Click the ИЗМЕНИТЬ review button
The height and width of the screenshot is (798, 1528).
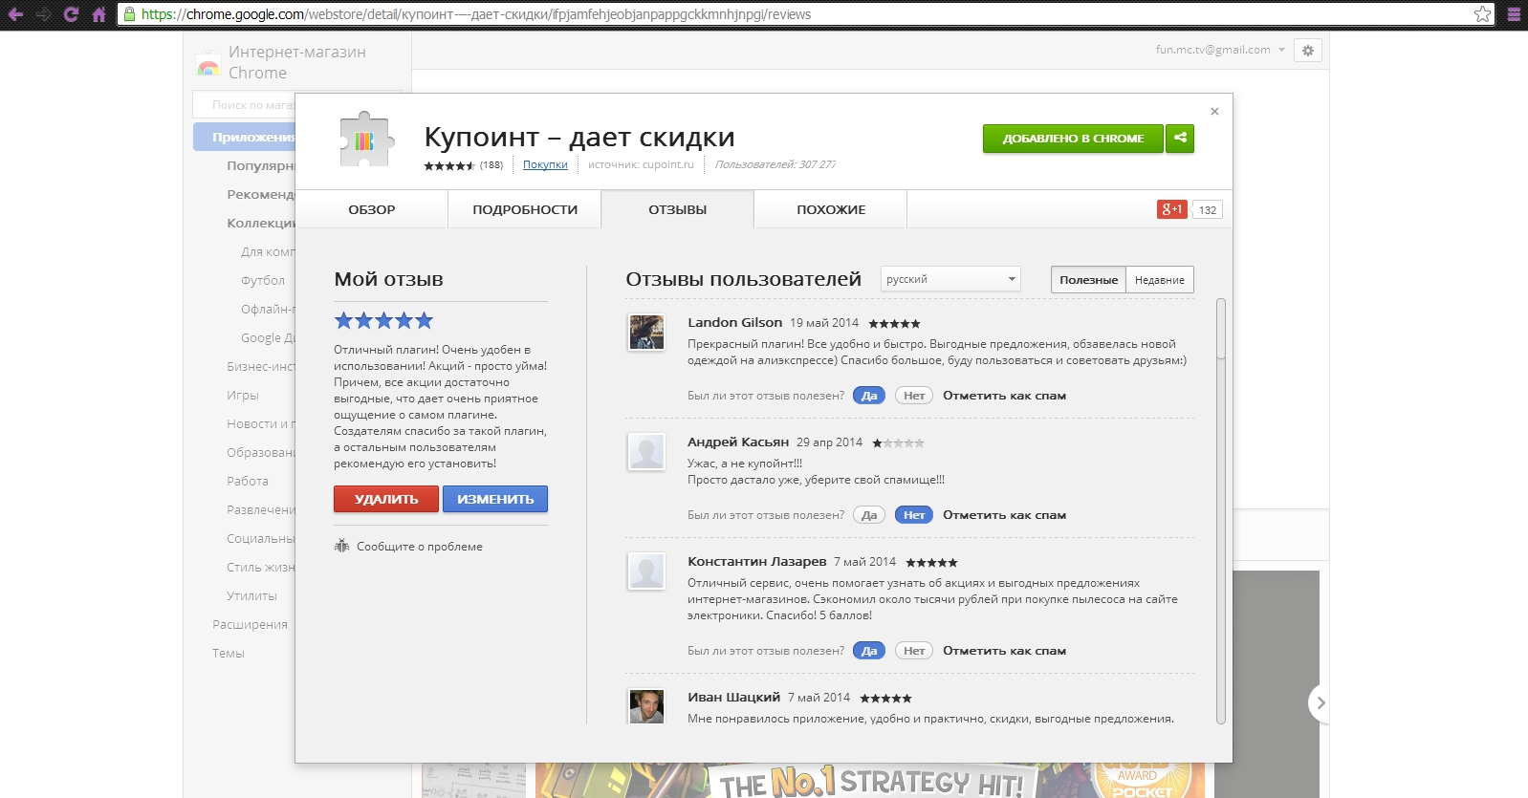click(x=495, y=499)
